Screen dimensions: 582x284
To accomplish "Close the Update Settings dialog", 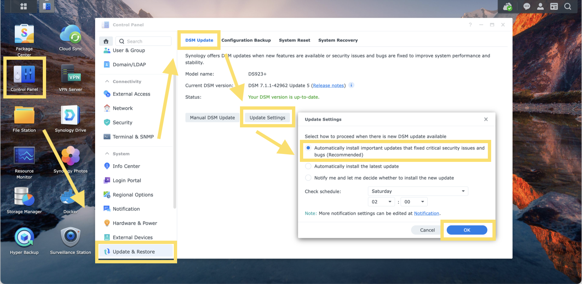I will point(486,119).
